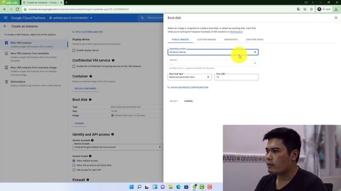Image resolution: width=341 pixels, height=191 pixels.
Task: Open the Chat app in the taskbar
Action: [163, 187]
